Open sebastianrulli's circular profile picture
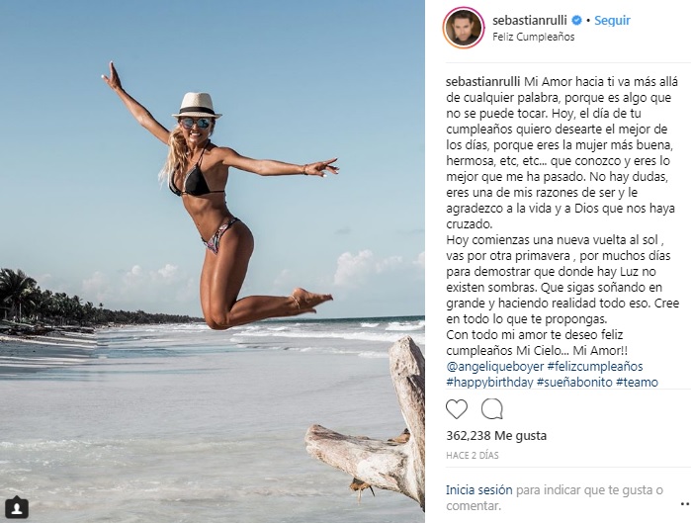This screenshot has width=691, height=523. [x=464, y=28]
